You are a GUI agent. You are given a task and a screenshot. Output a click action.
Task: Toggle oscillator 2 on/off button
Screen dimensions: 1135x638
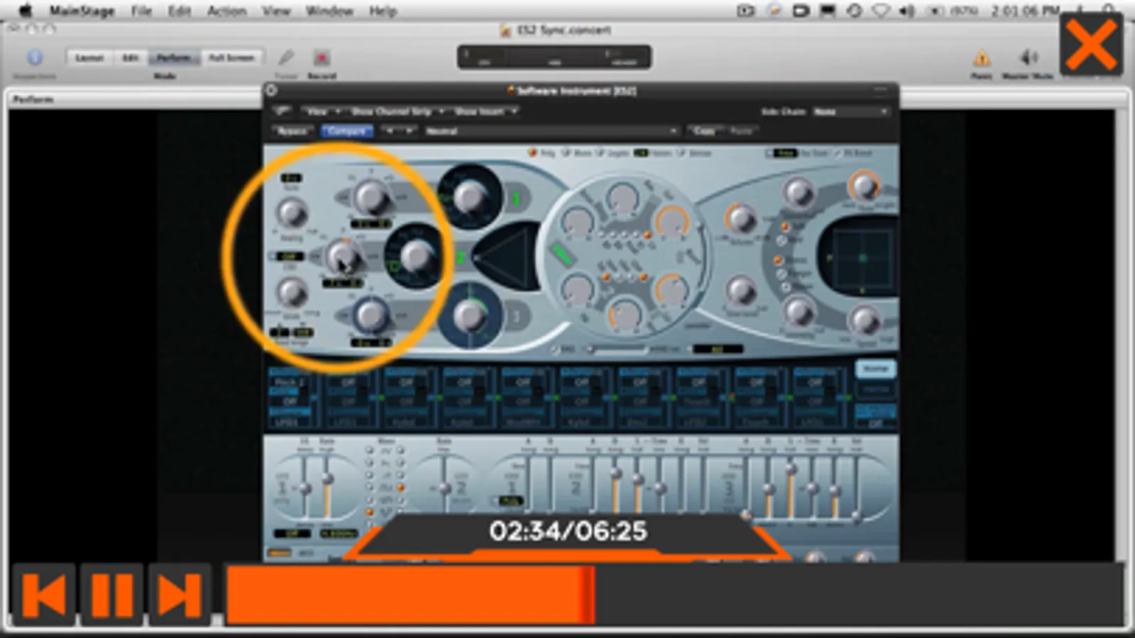pos(461,257)
